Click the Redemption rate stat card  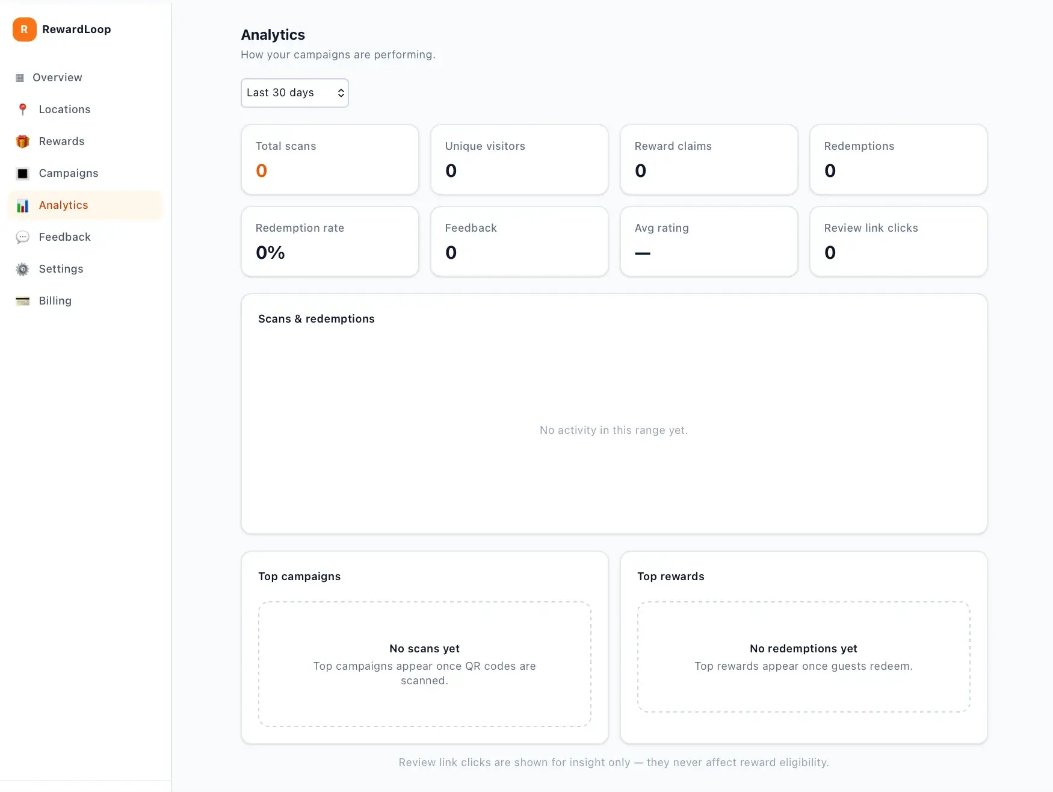[x=330, y=241]
